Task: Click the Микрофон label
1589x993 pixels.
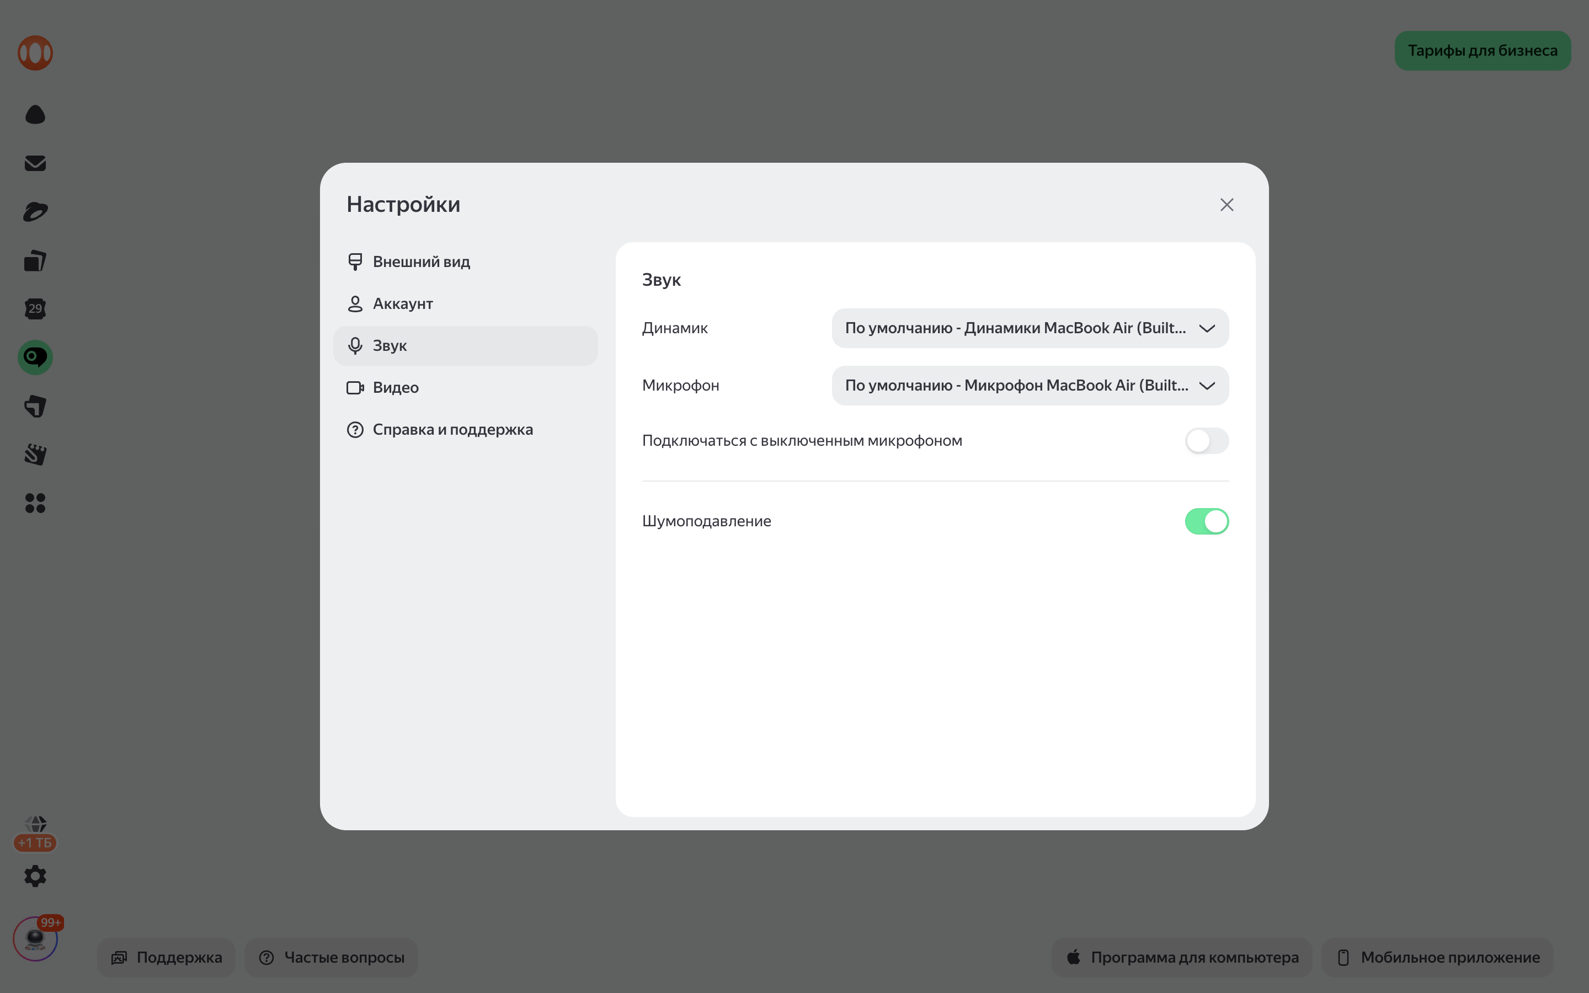Action: tap(680, 386)
